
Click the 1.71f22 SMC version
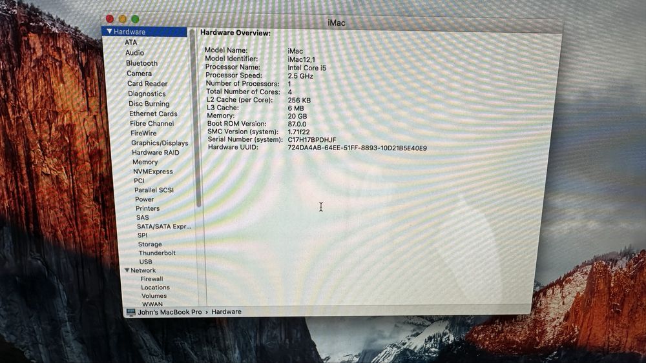pyautogui.click(x=298, y=132)
